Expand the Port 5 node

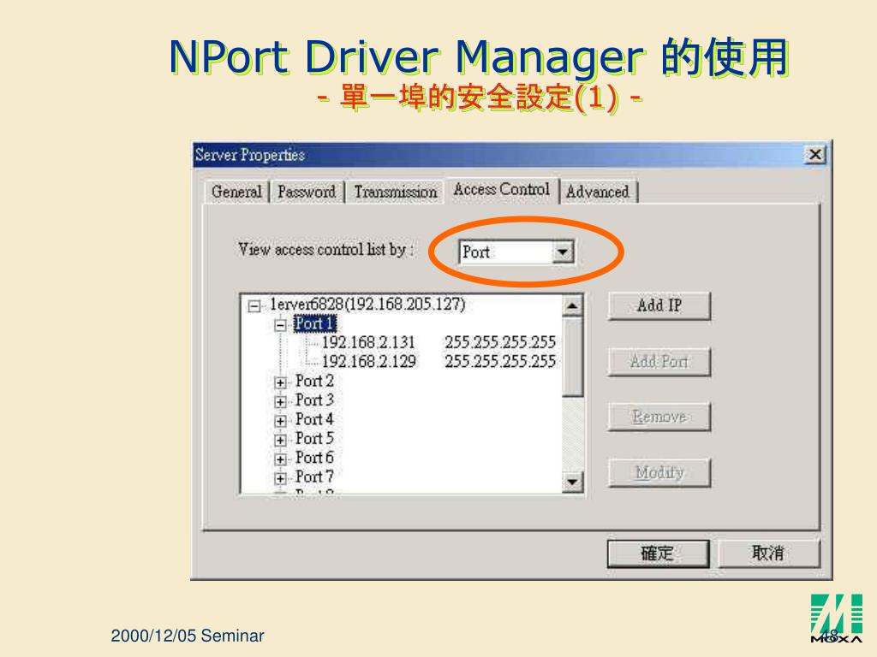[x=281, y=440]
